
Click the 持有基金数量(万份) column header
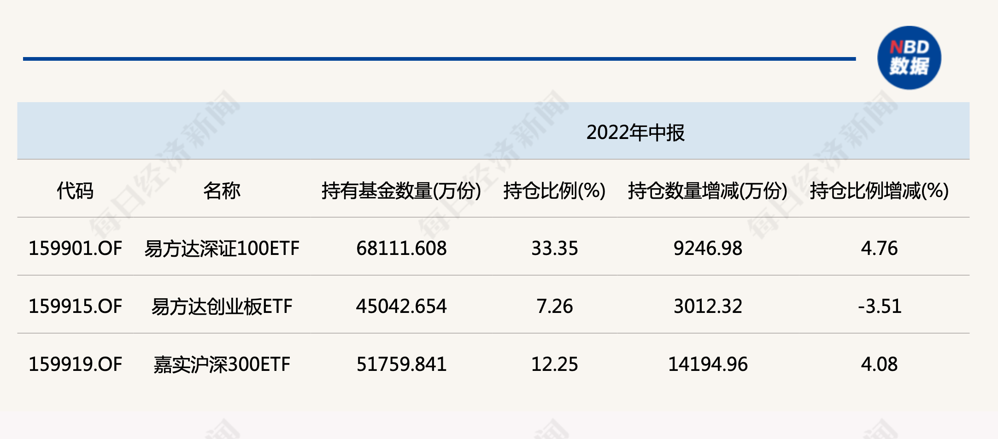(401, 191)
